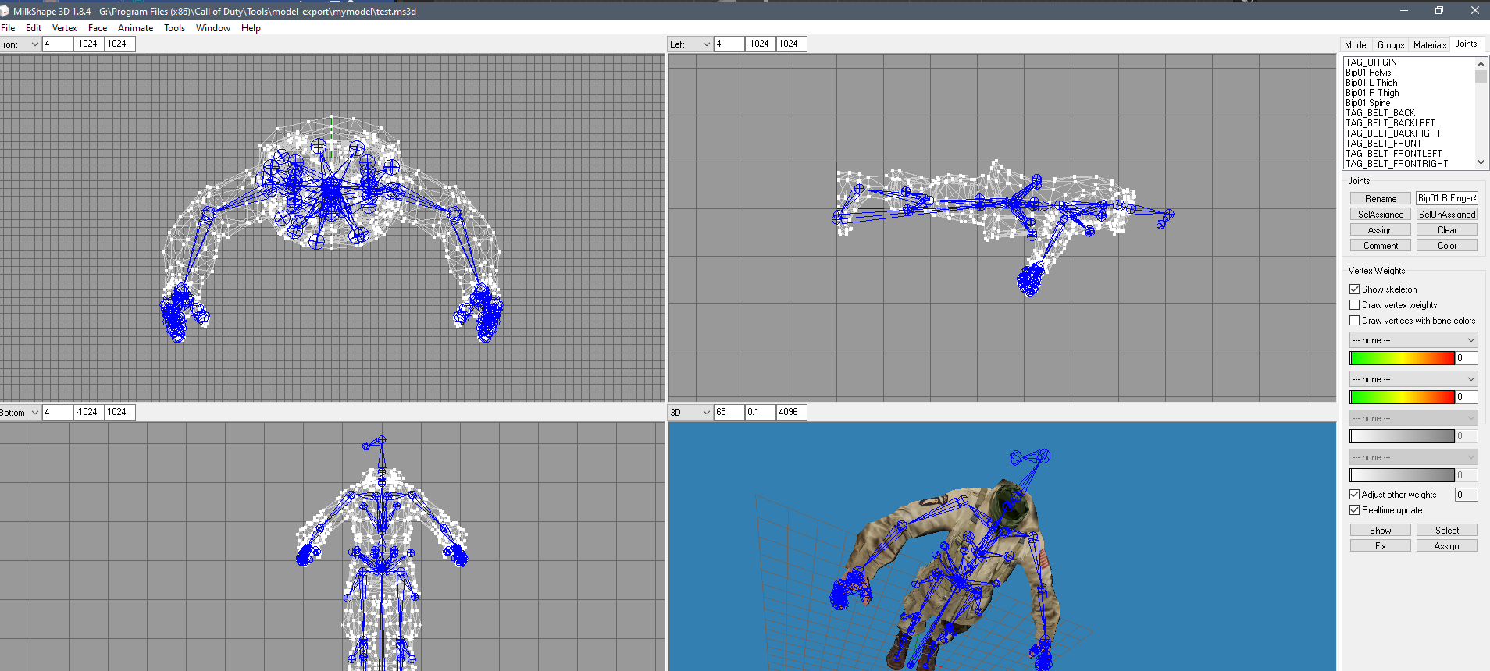Click the Left viewport field showing 1024

tap(791, 44)
